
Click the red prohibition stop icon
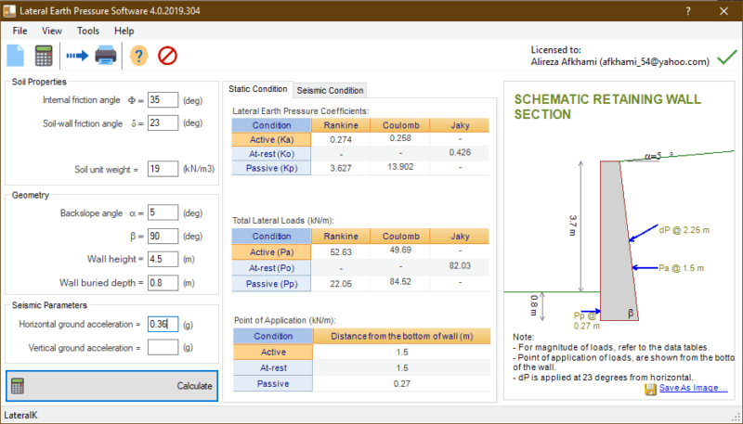point(167,56)
